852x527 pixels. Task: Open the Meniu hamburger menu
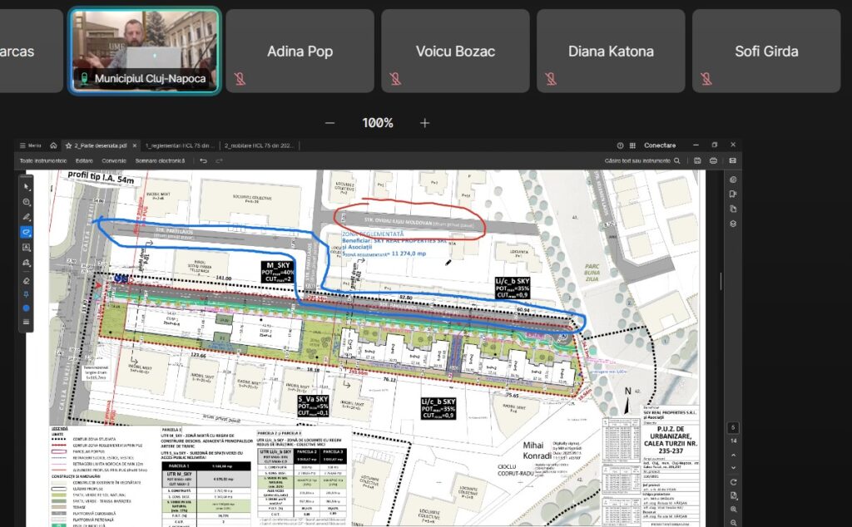coord(31,145)
